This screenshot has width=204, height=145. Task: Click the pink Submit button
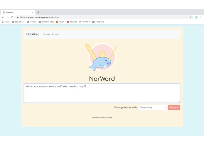click(174, 107)
